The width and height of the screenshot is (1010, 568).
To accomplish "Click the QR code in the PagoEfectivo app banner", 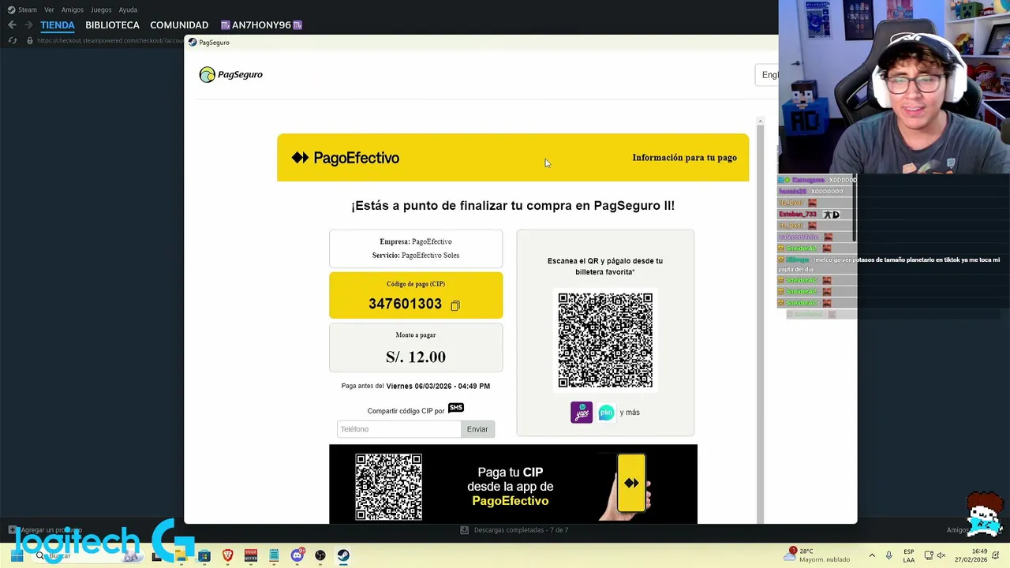I will (388, 487).
